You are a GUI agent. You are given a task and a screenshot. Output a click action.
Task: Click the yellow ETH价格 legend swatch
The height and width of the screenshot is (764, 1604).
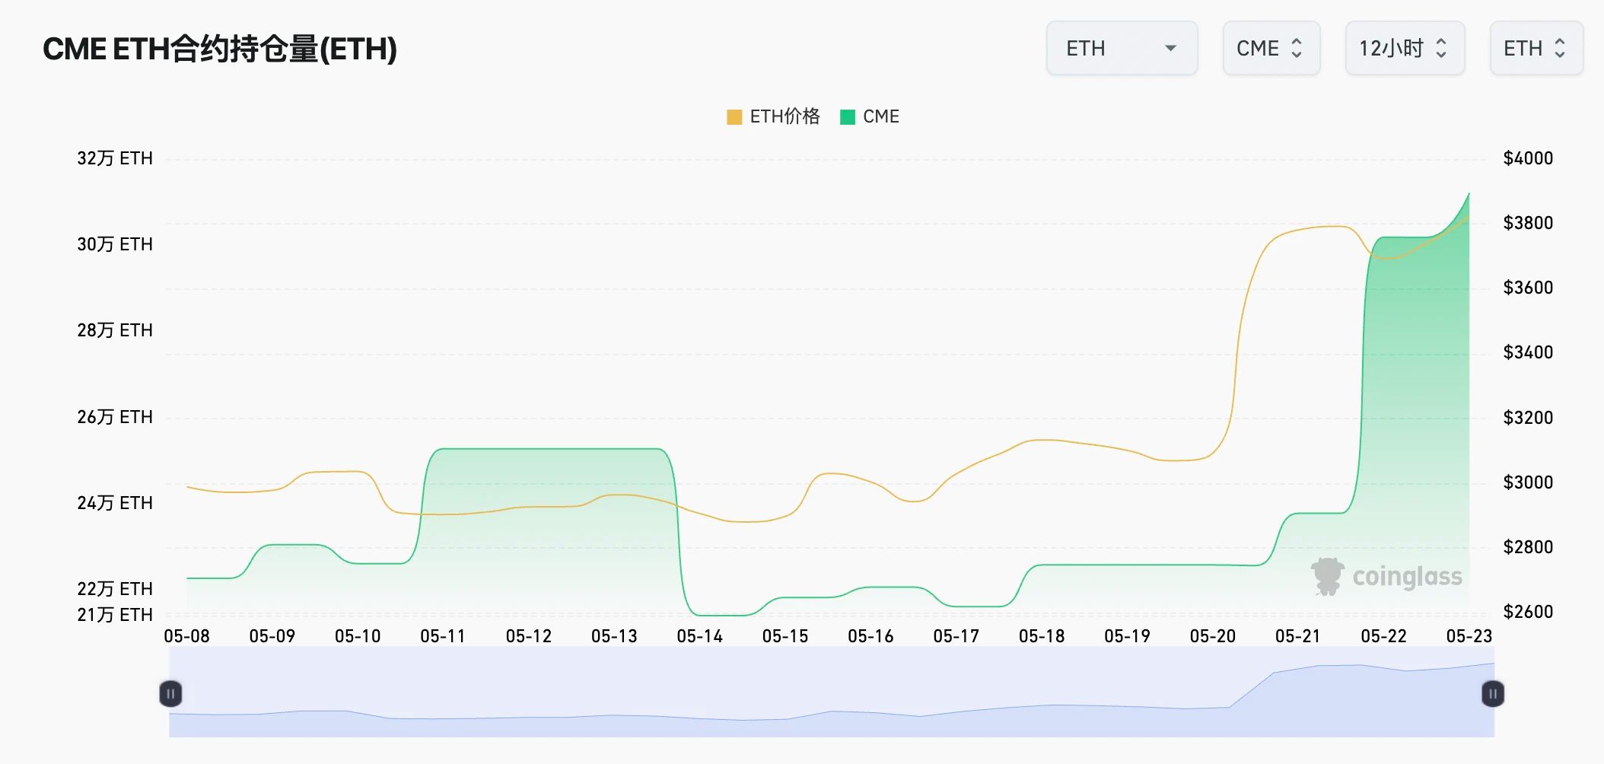(734, 116)
